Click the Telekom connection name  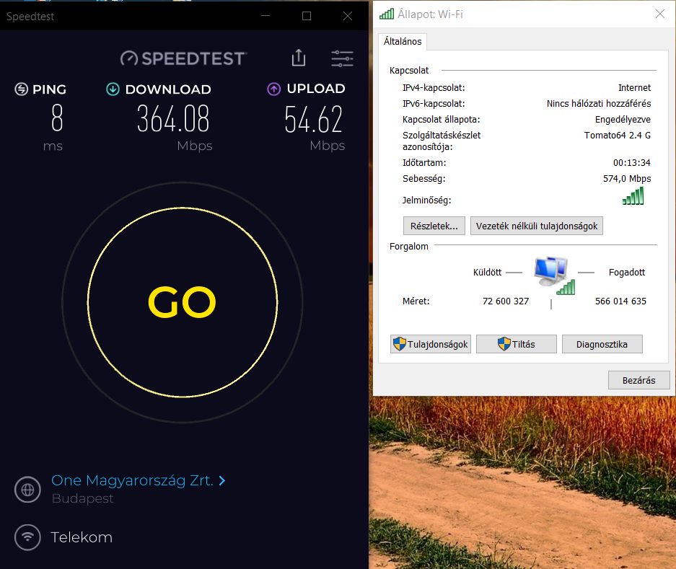point(82,537)
